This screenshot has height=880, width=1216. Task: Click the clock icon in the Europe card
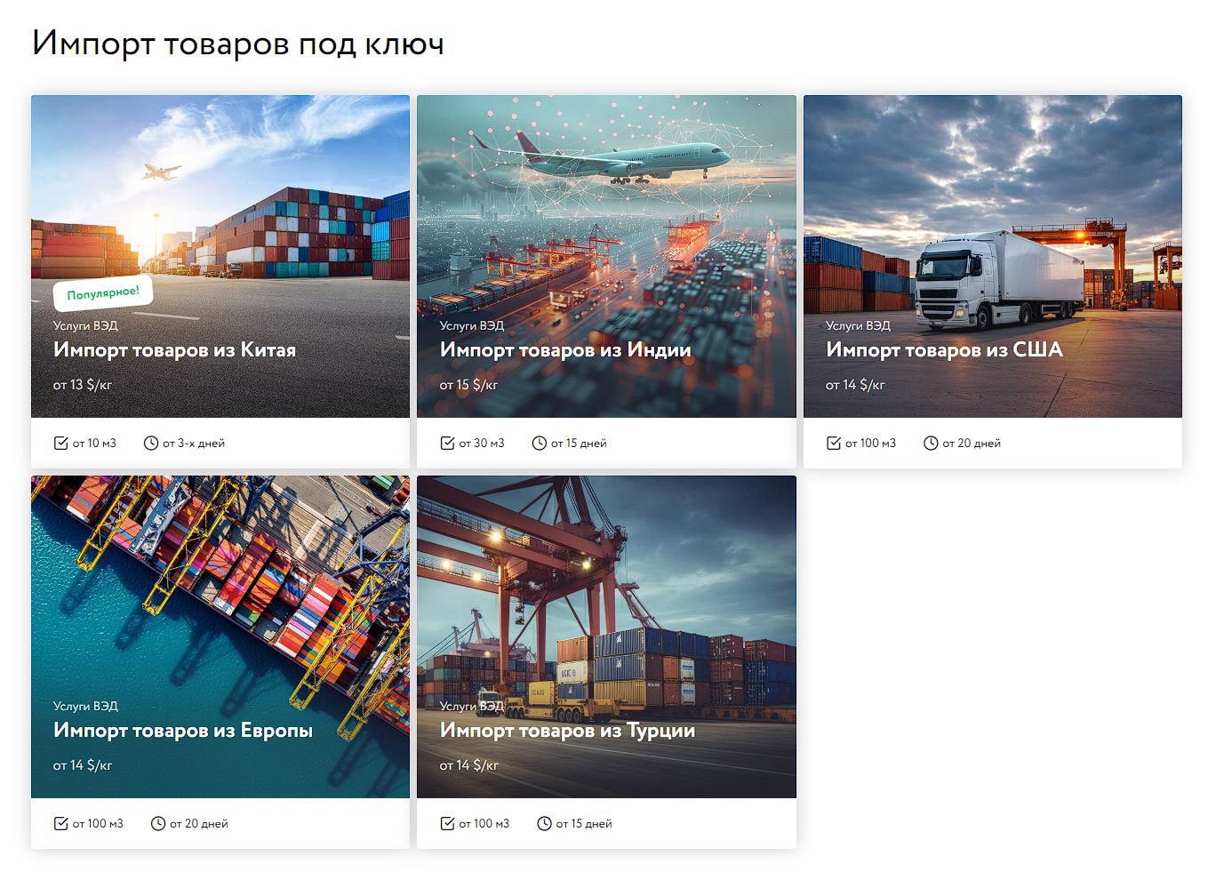click(158, 823)
